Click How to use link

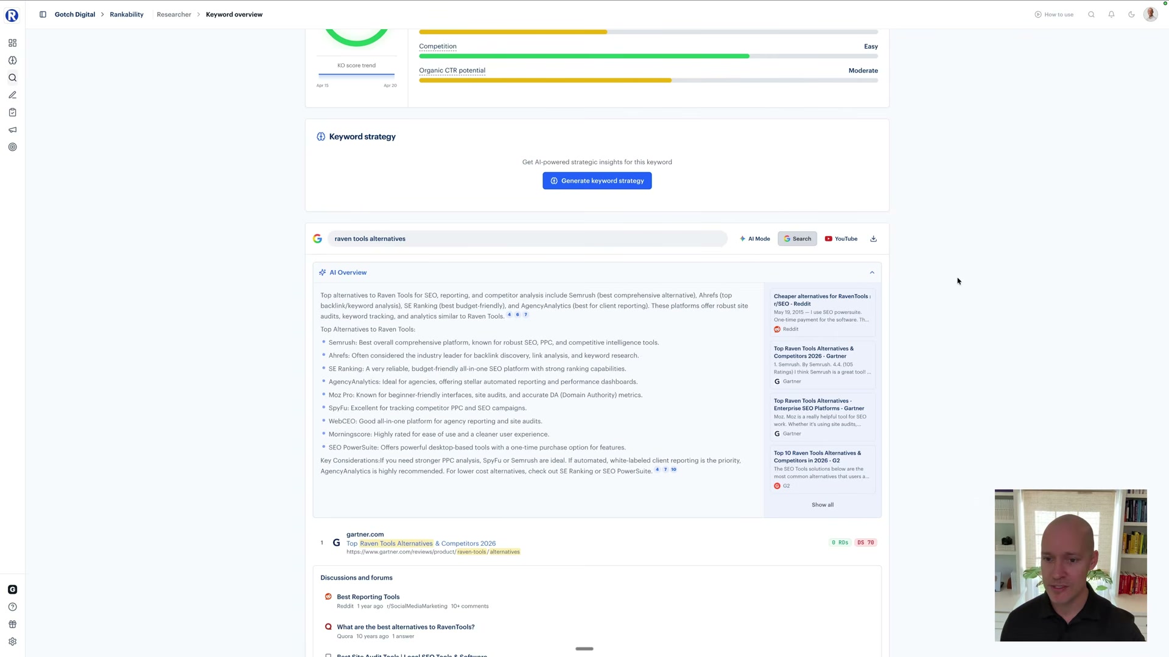(x=1054, y=15)
